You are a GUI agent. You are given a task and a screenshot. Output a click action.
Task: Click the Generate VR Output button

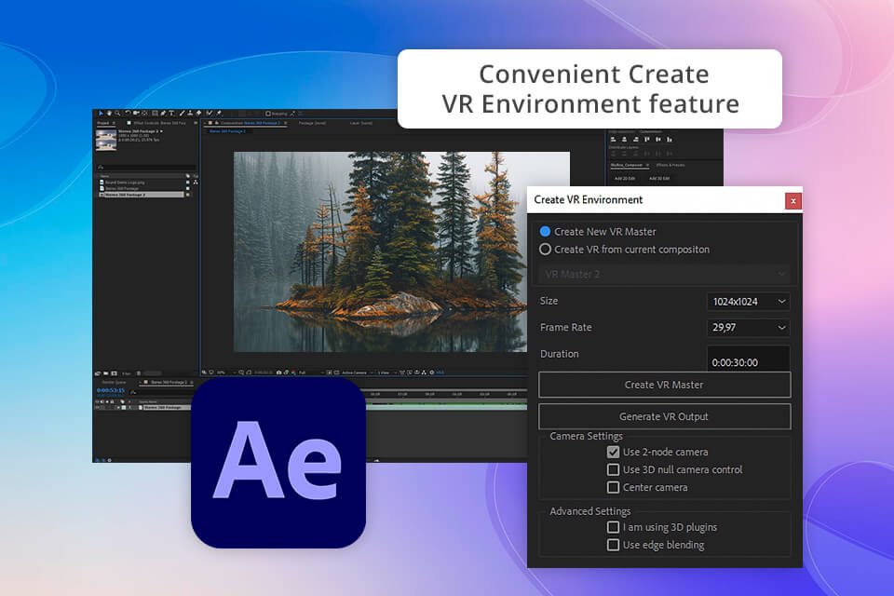click(664, 416)
